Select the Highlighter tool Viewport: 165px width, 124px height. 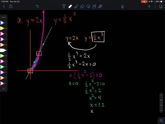point(76,7)
